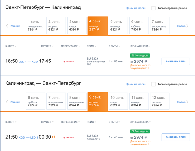This screenshot has width=195, height=151.
Task: Click Rossiya airline logo on 16:50 flight
Action: 69,61
